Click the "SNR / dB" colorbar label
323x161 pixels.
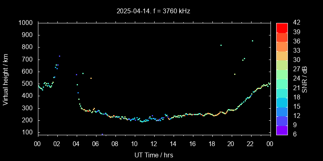(305, 79)
